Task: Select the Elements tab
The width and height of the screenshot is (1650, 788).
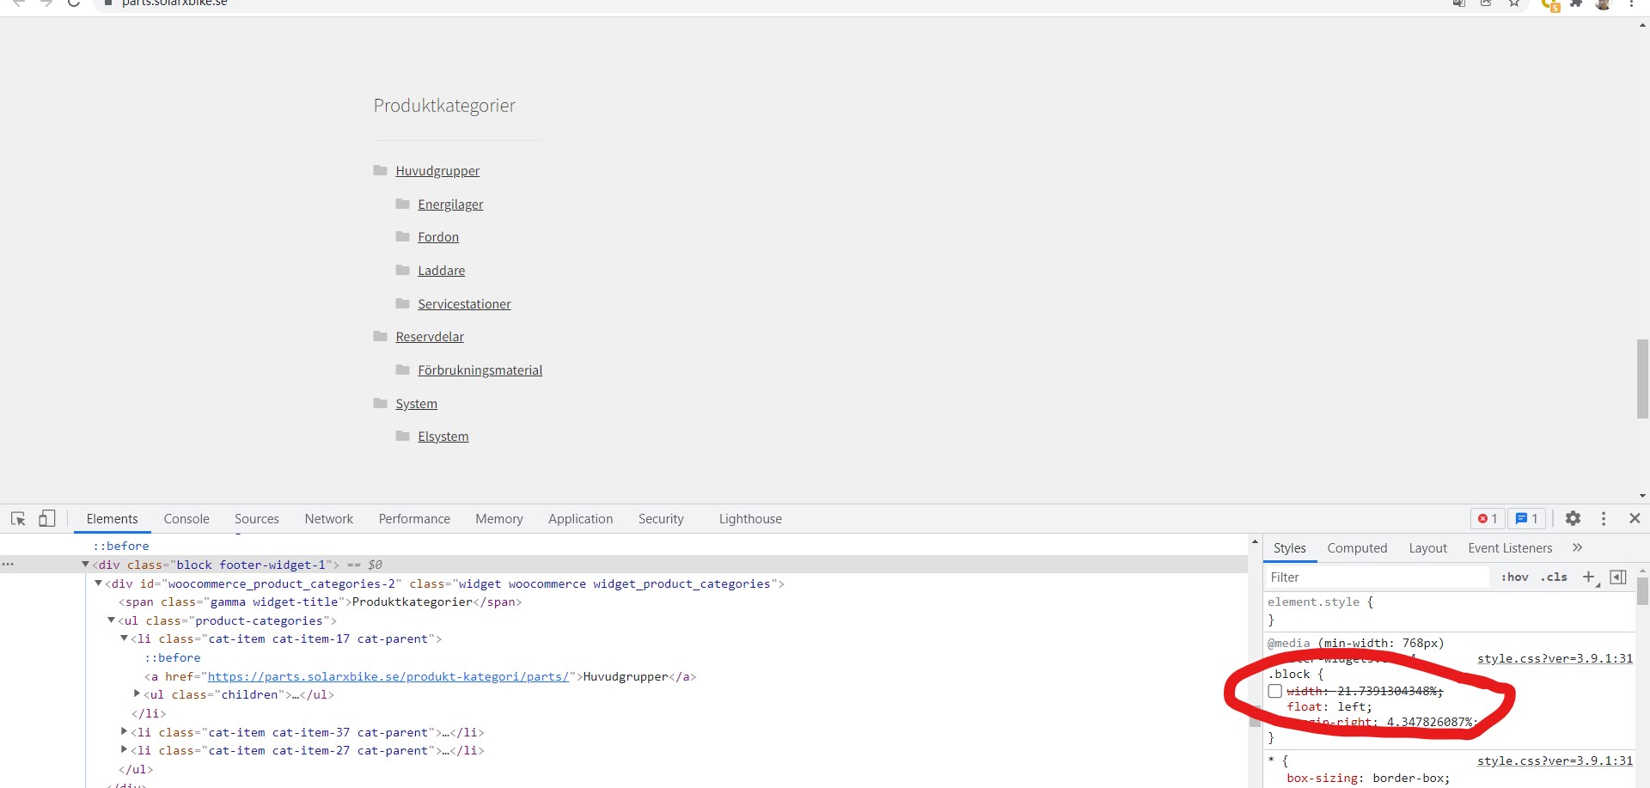Action: pyautogui.click(x=112, y=519)
